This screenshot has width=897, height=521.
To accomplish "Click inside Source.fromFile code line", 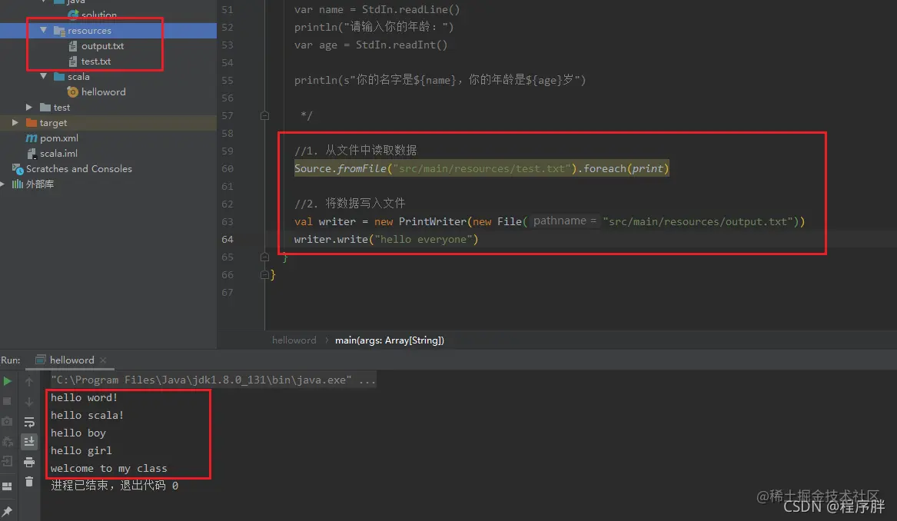I will pyautogui.click(x=482, y=168).
